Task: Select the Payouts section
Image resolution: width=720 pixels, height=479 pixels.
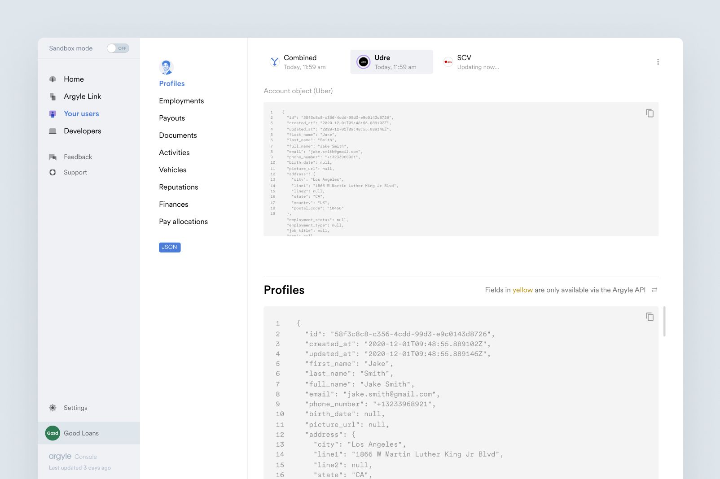Action: click(172, 118)
